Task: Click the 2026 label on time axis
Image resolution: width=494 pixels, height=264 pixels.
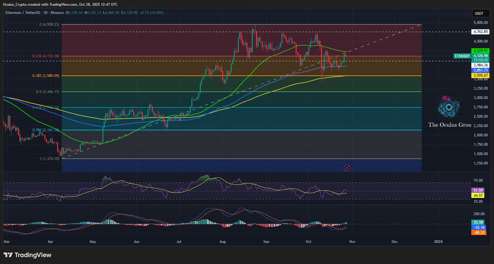Action: click(439, 242)
